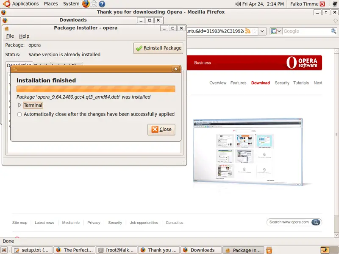Open the Download link on the Opera page
The height and width of the screenshot is (254, 339).
pyautogui.click(x=261, y=83)
